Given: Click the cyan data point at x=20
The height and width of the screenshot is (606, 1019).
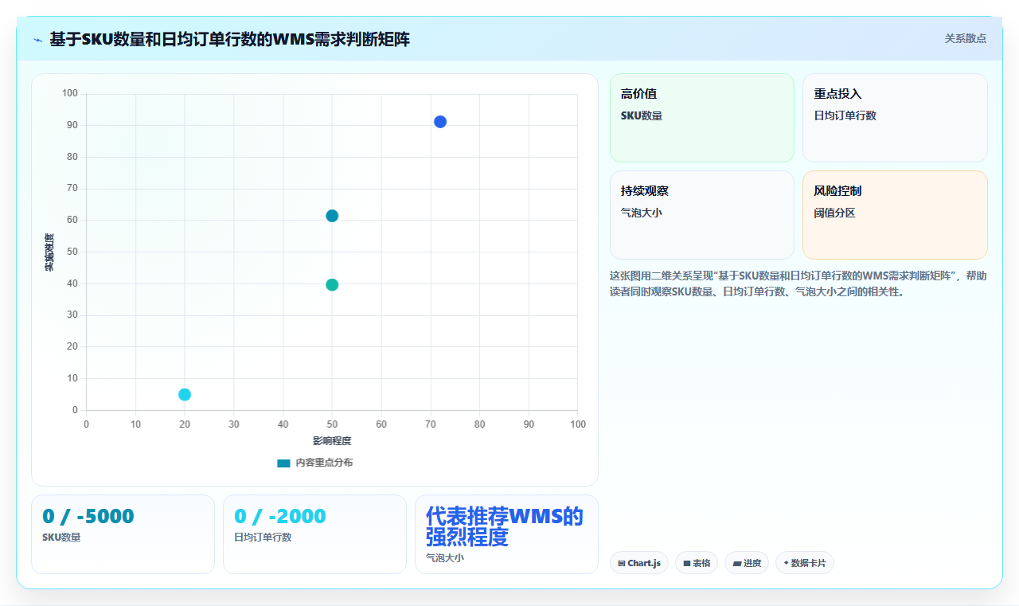Looking at the screenshot, I should (185, 394).
